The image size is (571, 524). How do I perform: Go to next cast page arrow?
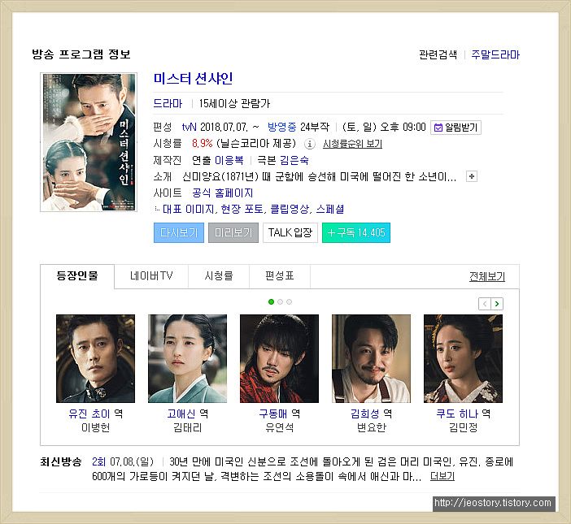click(x=497, y=304)
